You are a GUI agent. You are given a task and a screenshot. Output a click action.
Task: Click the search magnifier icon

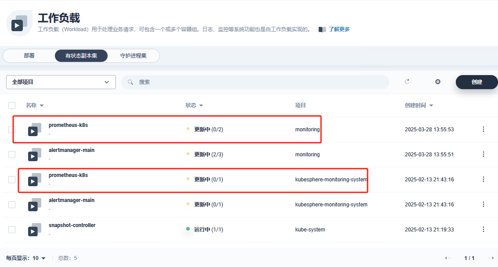[130, 82]
